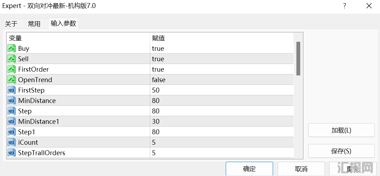Viewport: 380px width, 176px height.
Task: Select the StepTrallOrders numeric icon
Action: [11, 153]
